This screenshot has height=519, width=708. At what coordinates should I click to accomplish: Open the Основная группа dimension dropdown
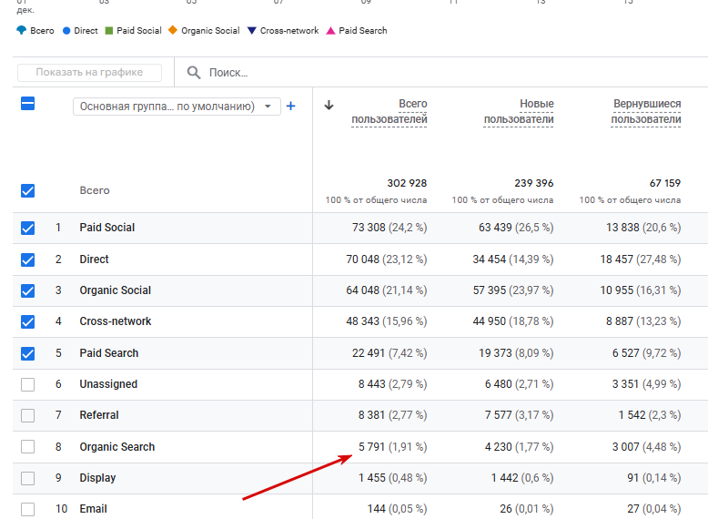click(177, 107)
